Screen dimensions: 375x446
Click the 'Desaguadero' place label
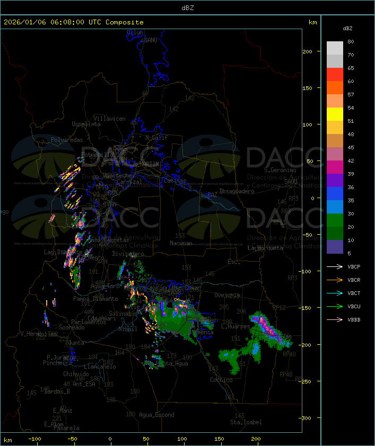(237, 191)
